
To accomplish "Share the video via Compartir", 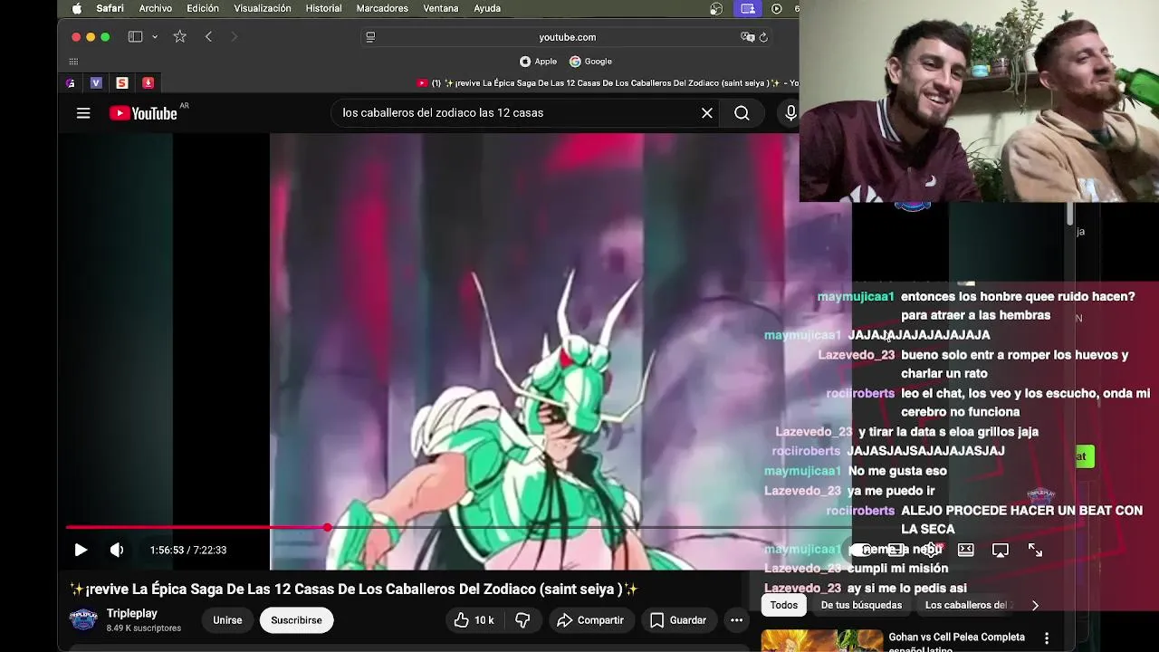I will (x=590, y=620).
